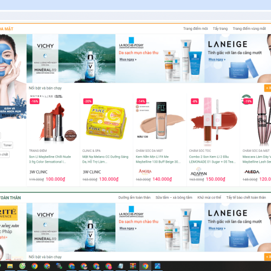Click the 130.000₫ sale price
The width and height of the screenshot is (271, 271).
pyautogui.click(x=109, y=179)
